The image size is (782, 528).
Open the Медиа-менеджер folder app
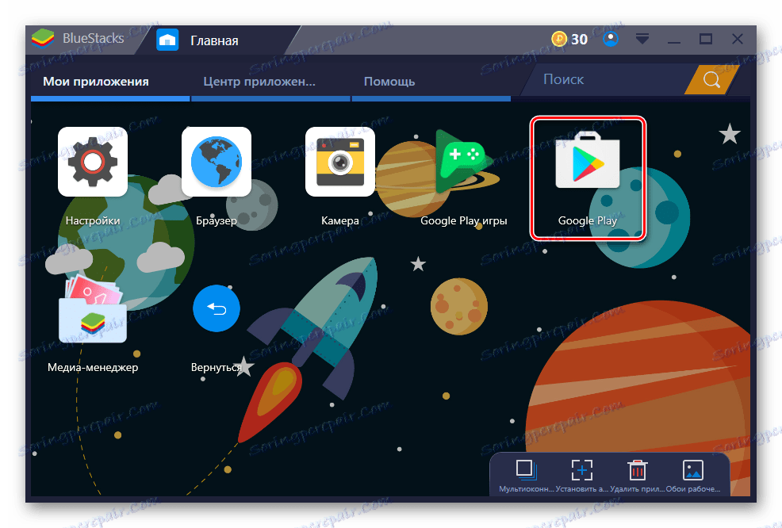[x=93, y=308]
